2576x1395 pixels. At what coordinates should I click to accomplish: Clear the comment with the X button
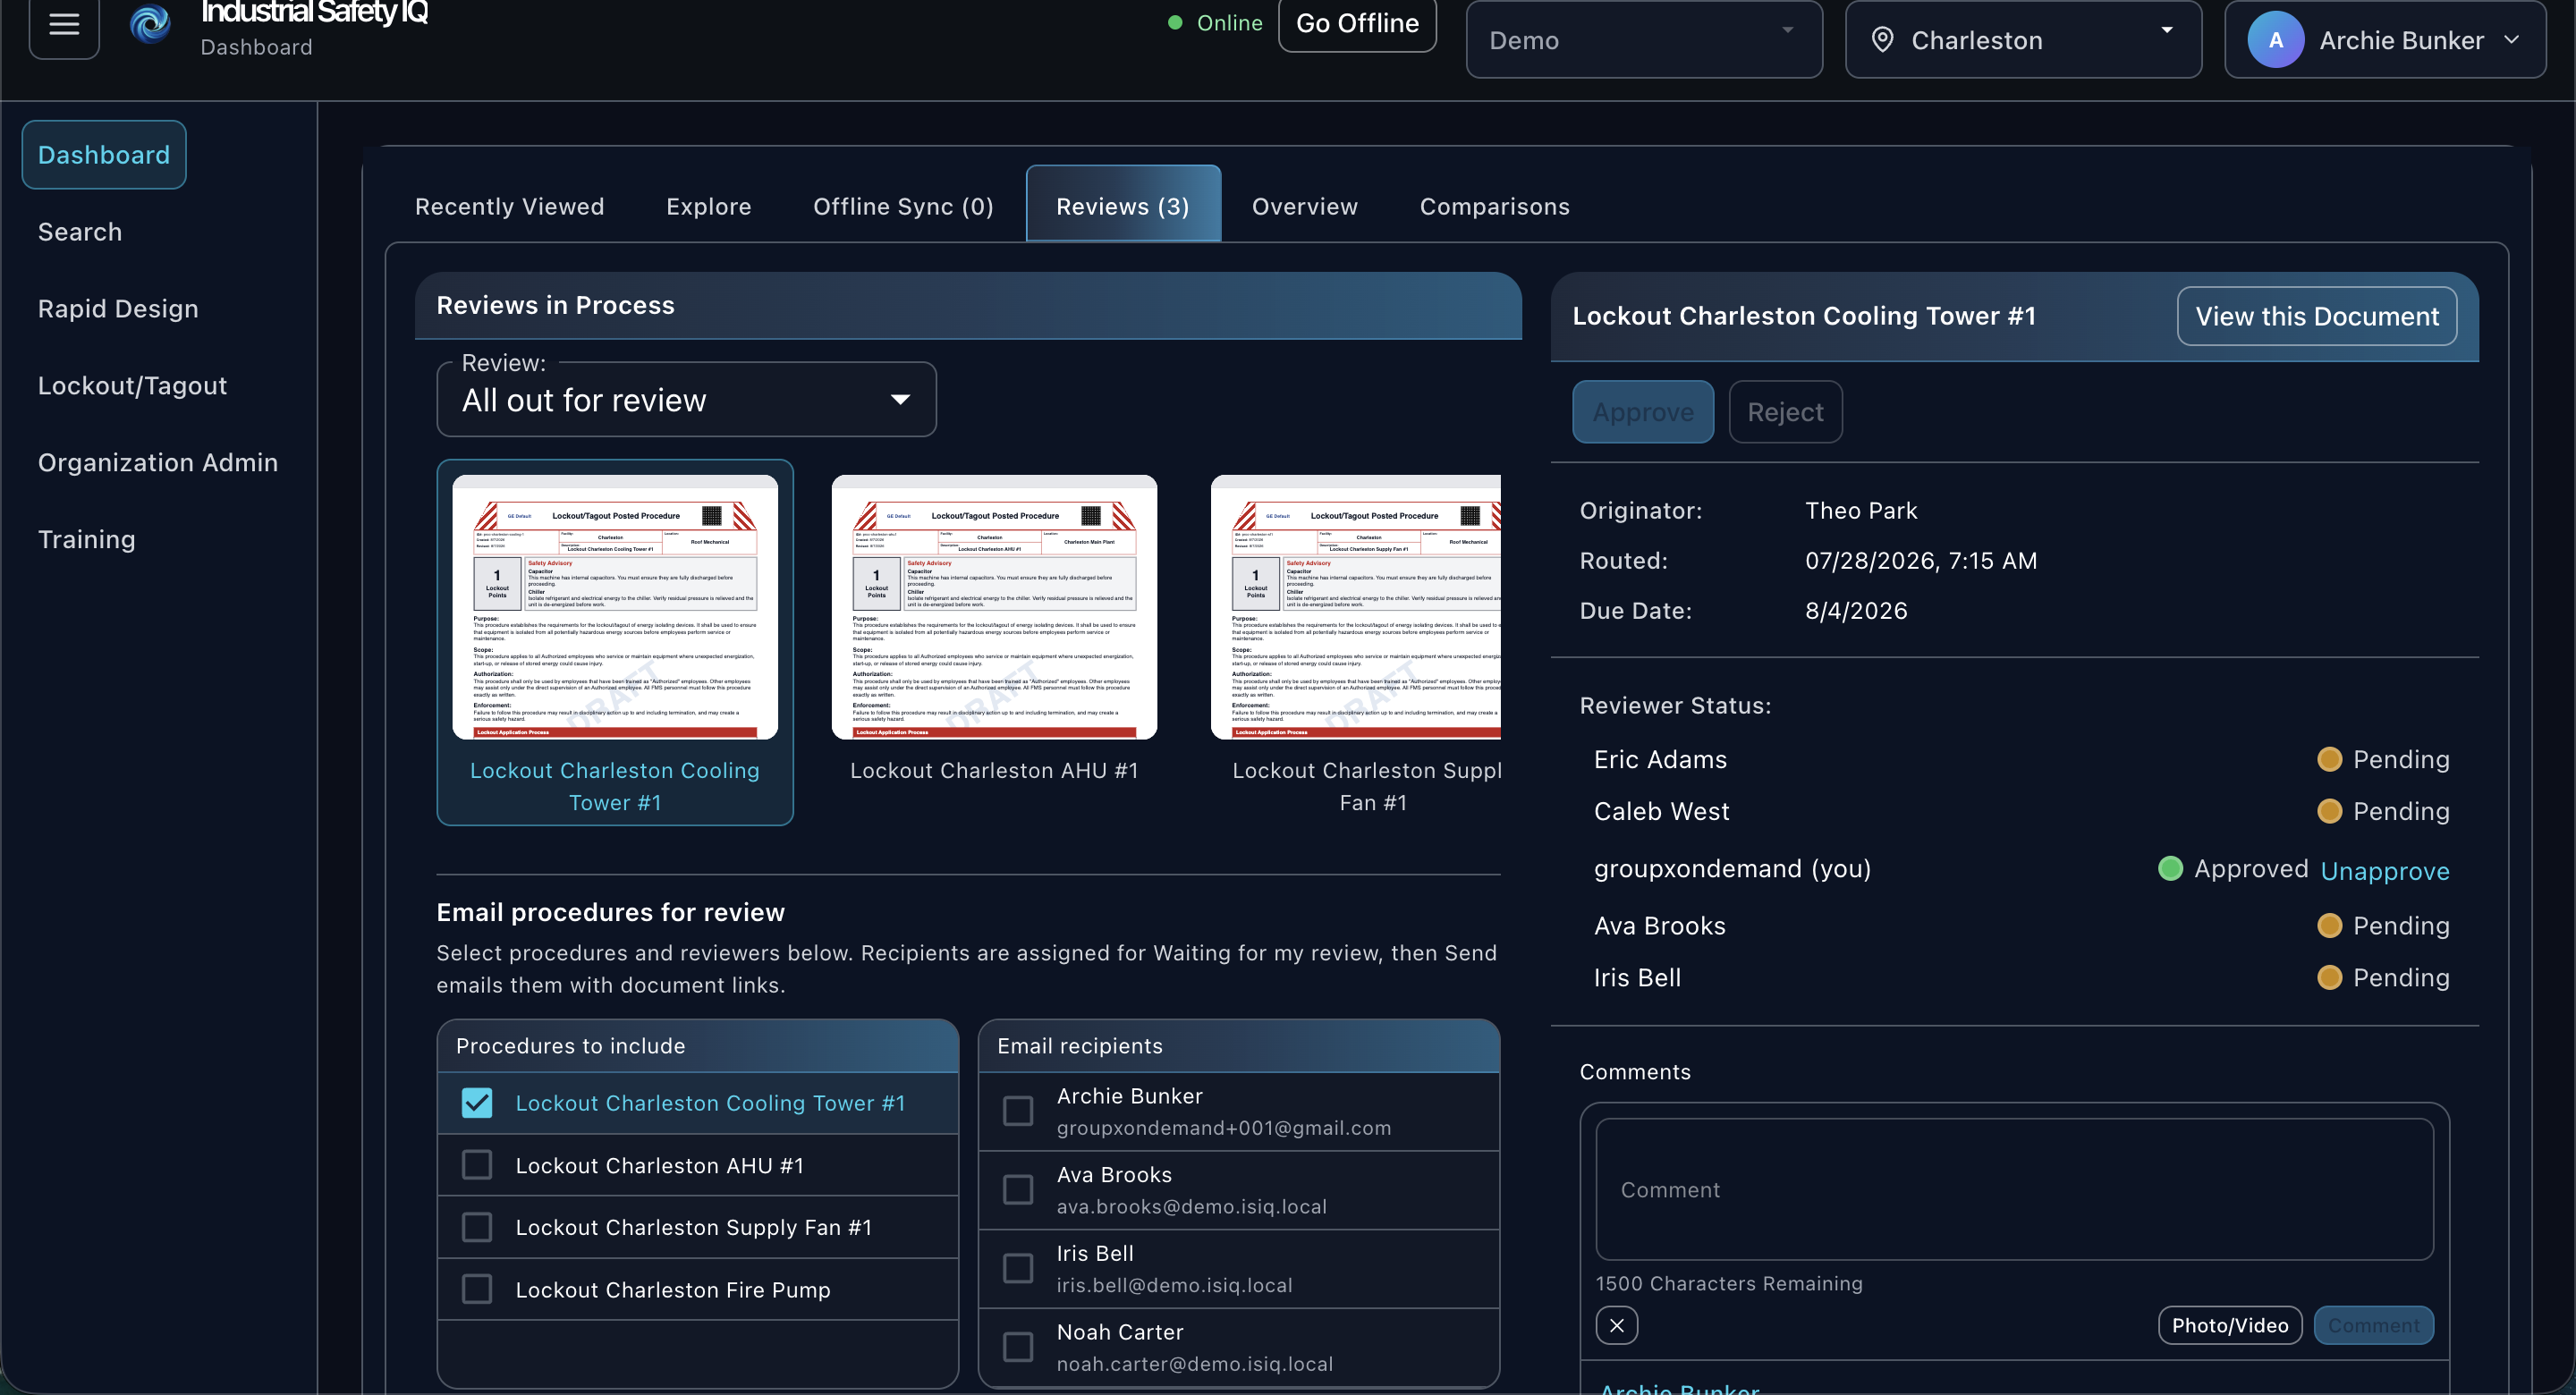[1617, 1325]
